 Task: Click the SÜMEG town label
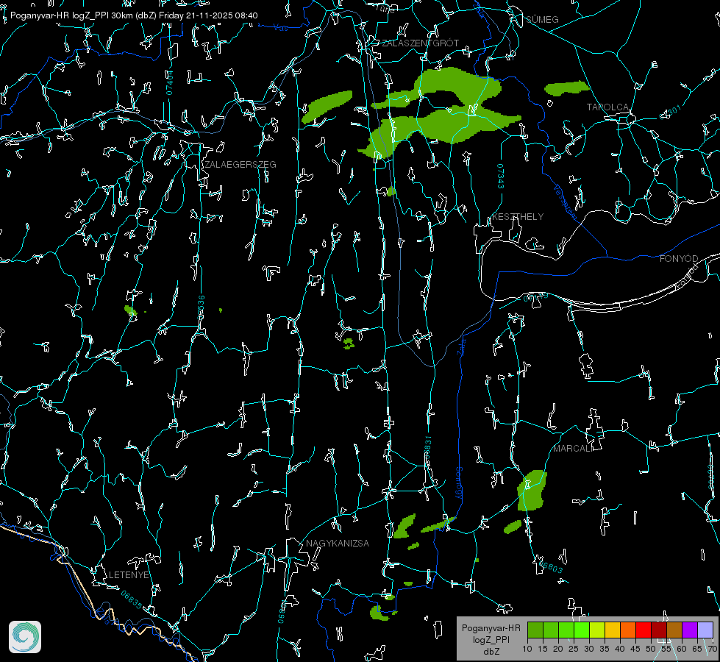pyautogui.click(x=542, y=19)
